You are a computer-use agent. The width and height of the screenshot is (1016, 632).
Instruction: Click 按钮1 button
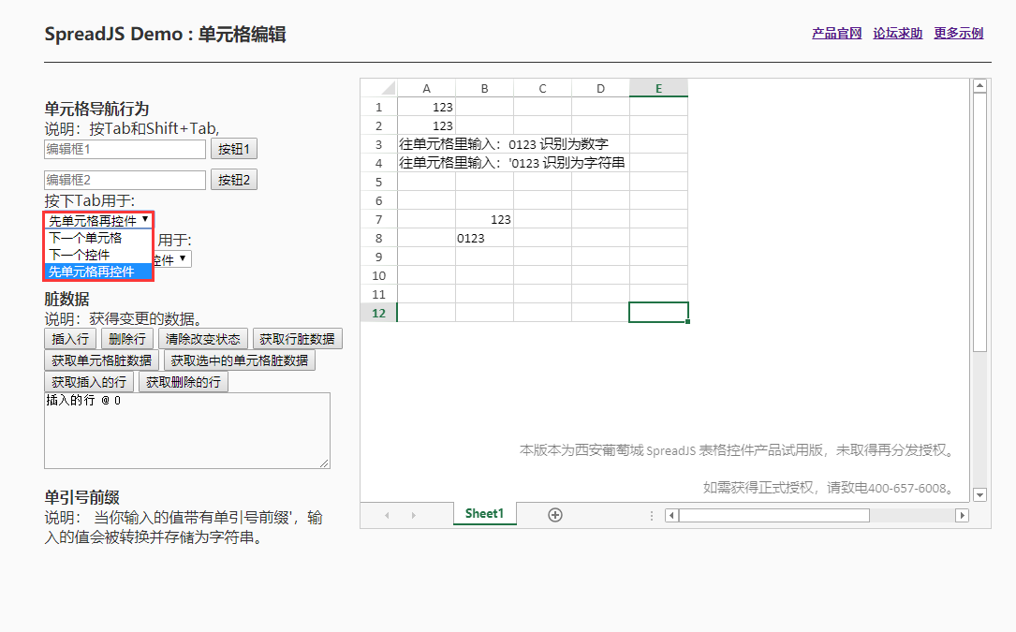(234, 149)
